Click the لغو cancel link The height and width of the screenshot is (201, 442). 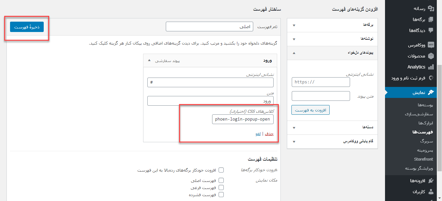coord(258,134)
